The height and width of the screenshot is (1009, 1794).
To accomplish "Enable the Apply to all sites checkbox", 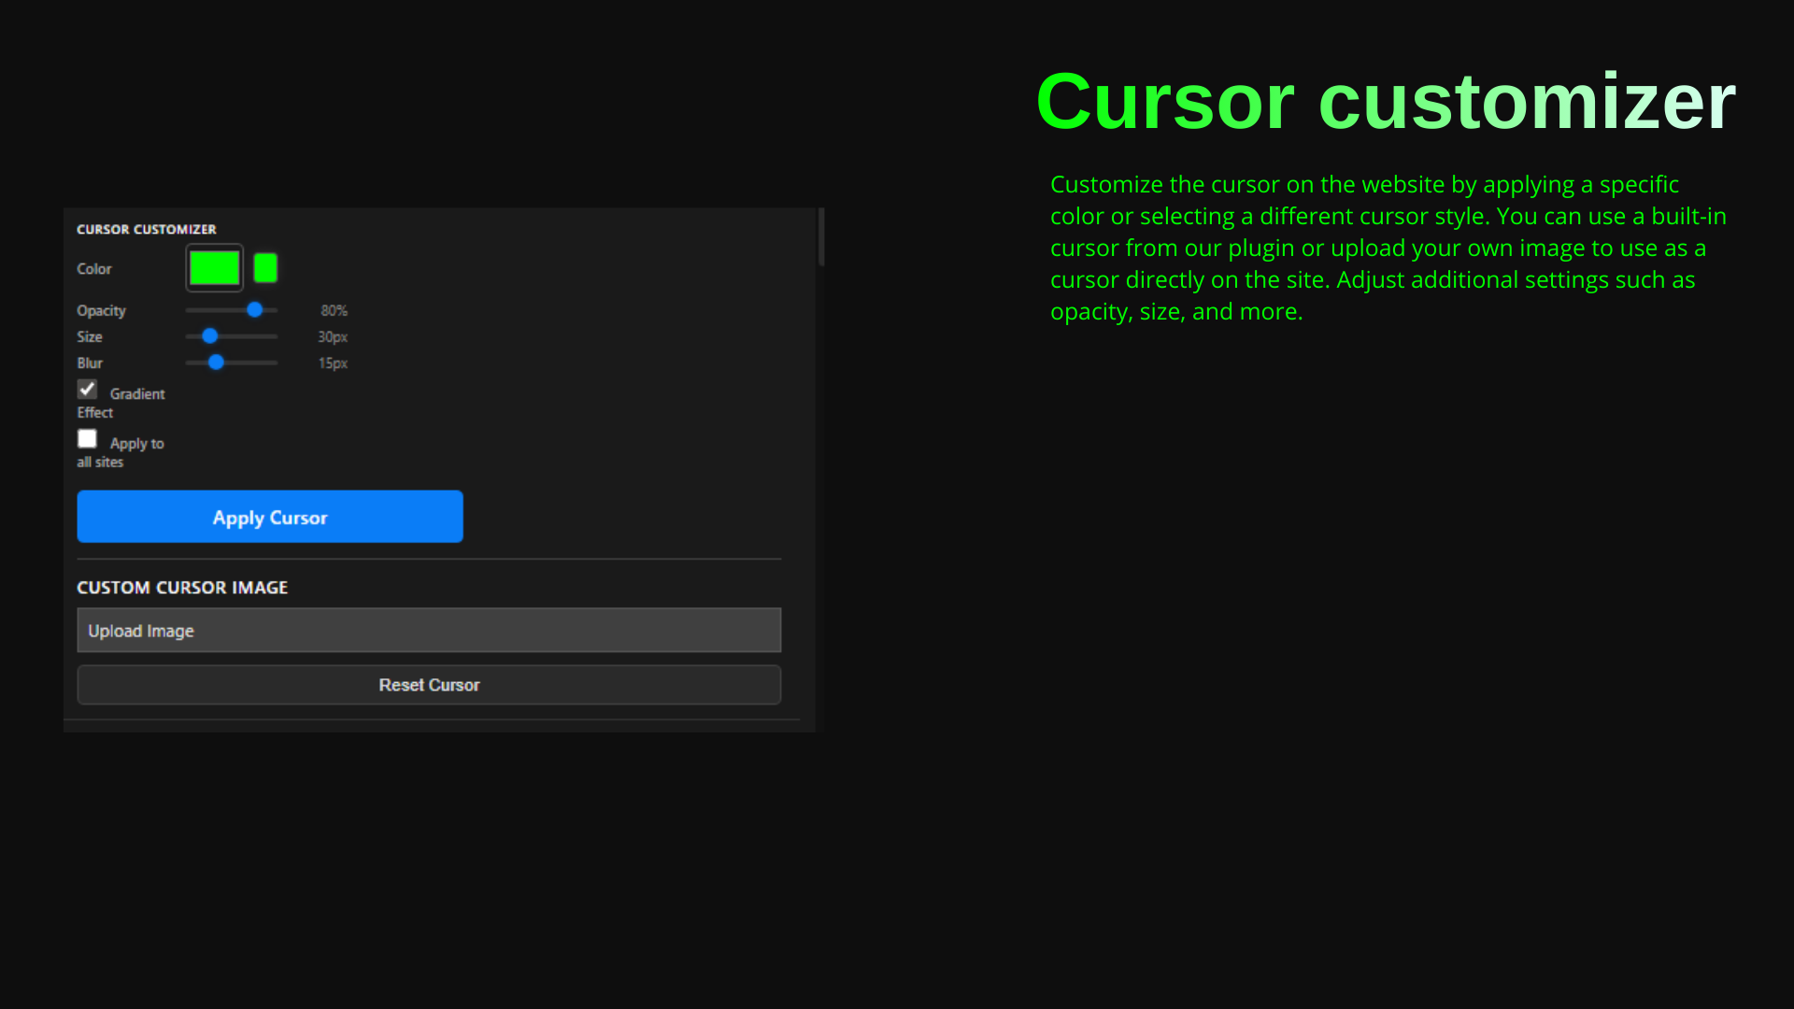I will (87, 439).
